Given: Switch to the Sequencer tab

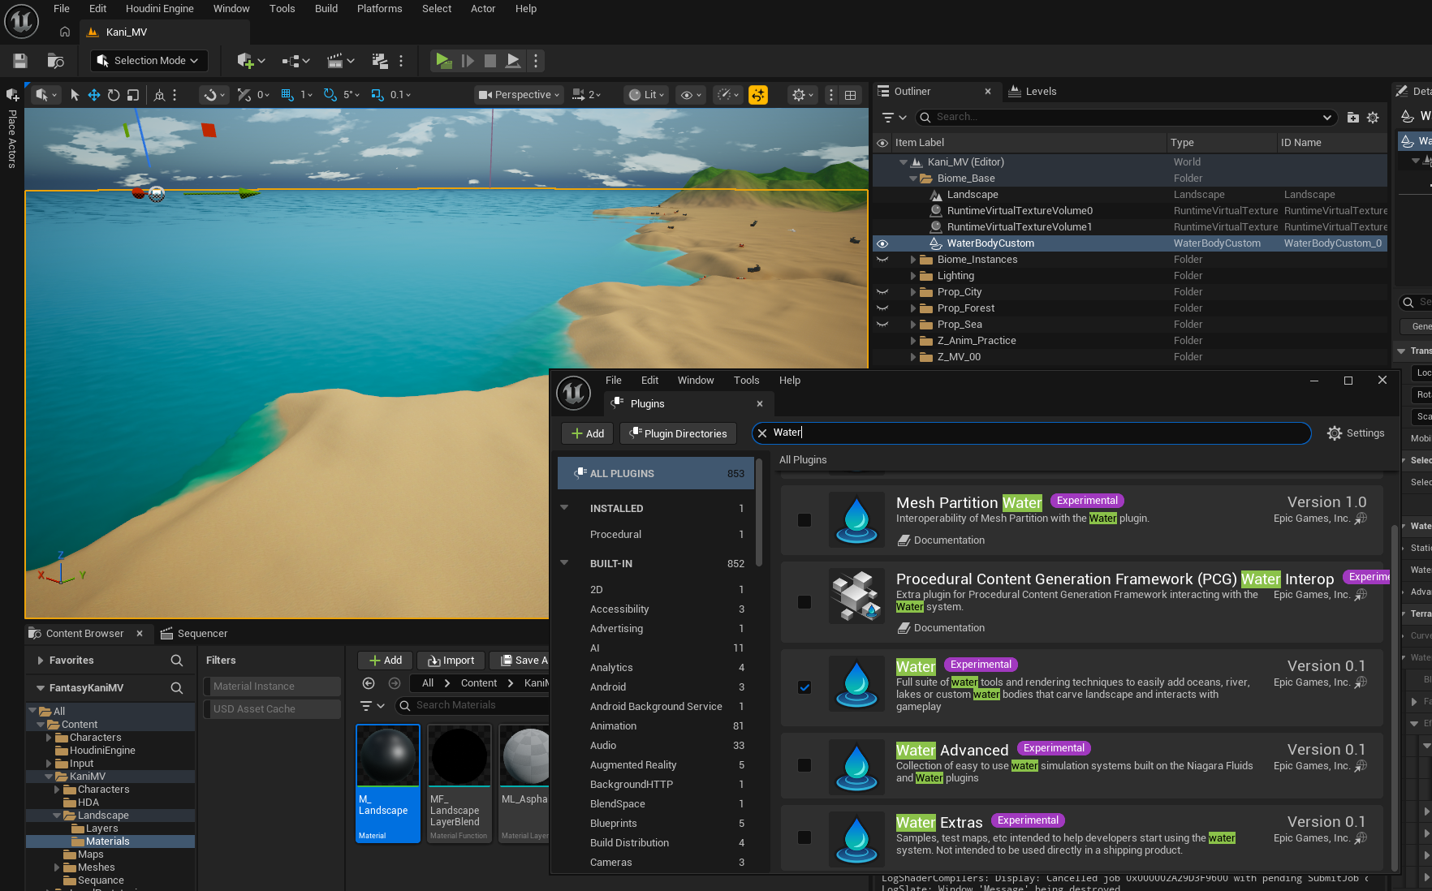Looking at the screenshot, I should click(194, 634).
